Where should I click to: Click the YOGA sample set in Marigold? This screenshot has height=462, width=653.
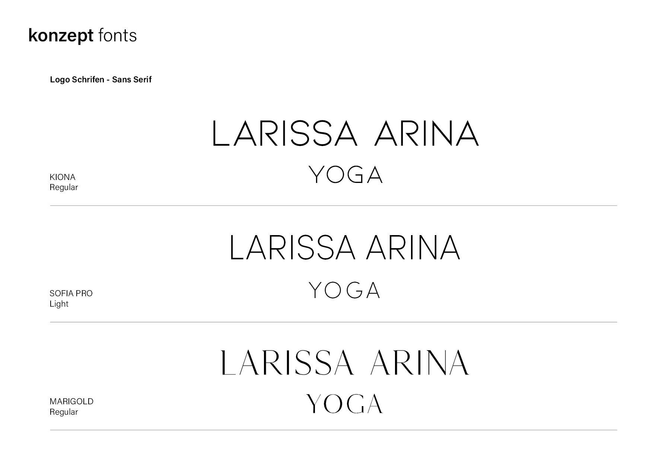345,404
